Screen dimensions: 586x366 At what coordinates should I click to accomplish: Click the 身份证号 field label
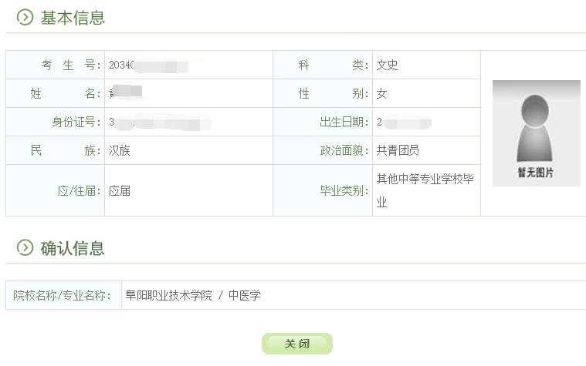click(76, 123)
